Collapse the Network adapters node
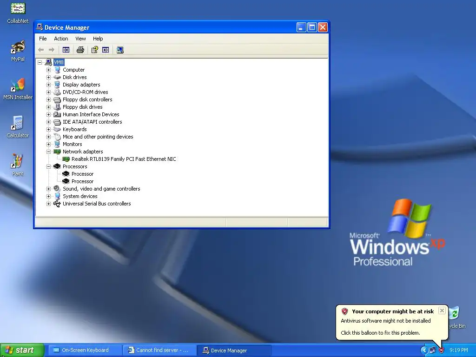 pos(48,152)
